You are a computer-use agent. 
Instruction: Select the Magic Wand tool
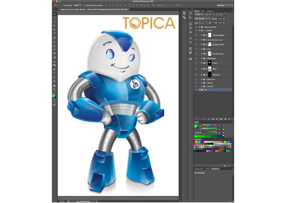pyautogui.click(x=54, y=25)
